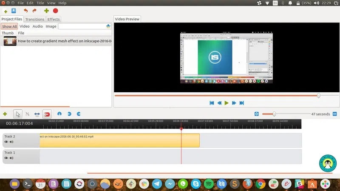The height and width of the screenshot is (191, 340).
Task: Jump to the start of the video
Action: coord(212,103)
